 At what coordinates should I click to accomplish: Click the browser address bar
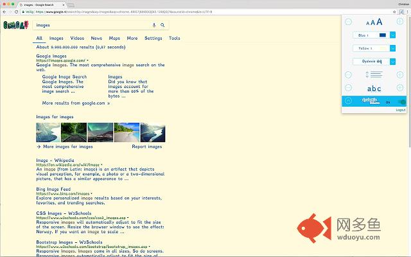(207, 12)
